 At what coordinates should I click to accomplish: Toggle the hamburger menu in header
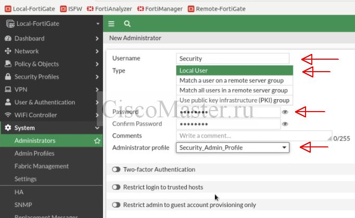(x=111, y=24)
